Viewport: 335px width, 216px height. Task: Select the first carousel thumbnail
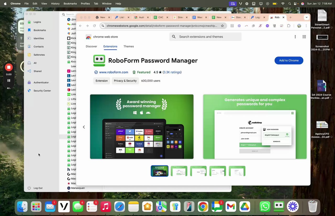160,171
